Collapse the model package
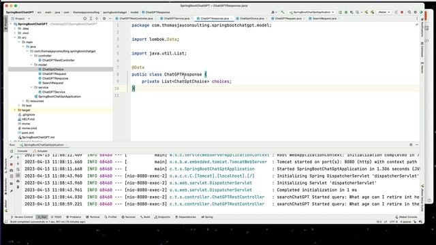Image resolution: width=436 pixels, height=245 pixels. pyautogui.click(x=31, y=65)
